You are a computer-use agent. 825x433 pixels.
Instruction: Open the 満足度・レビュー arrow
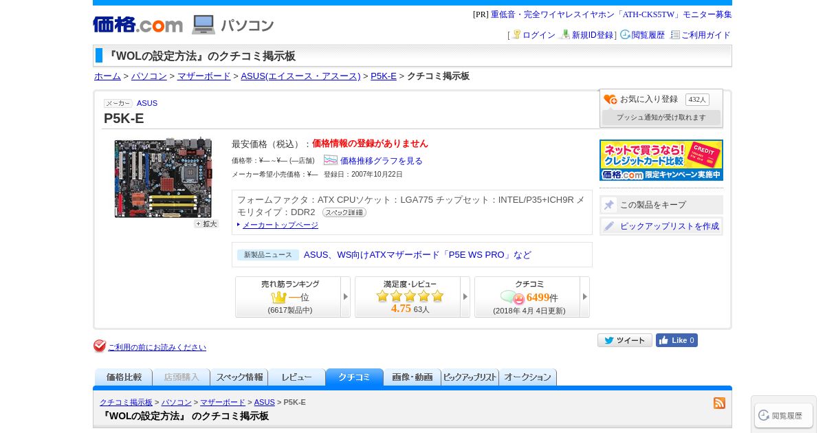465,297
